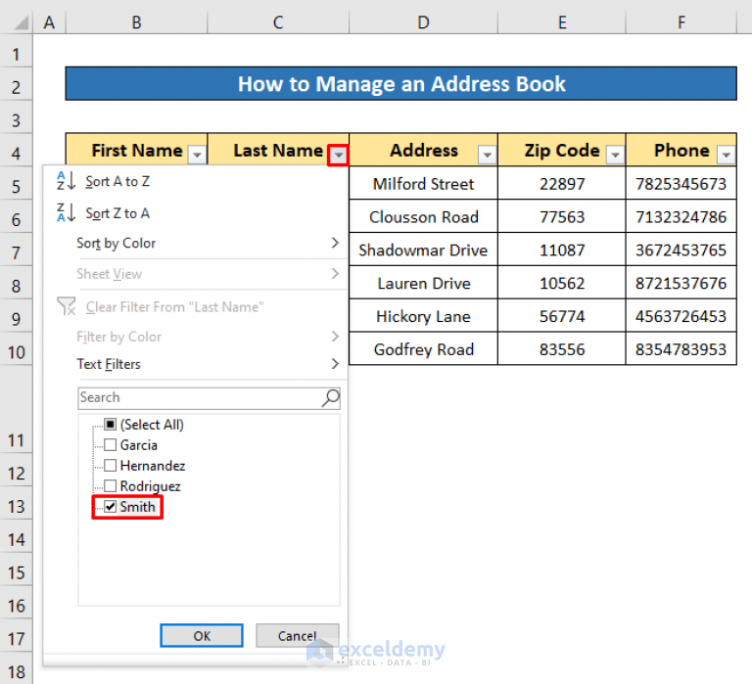Select column C header

pyautogui.click(x=278, y=23)
